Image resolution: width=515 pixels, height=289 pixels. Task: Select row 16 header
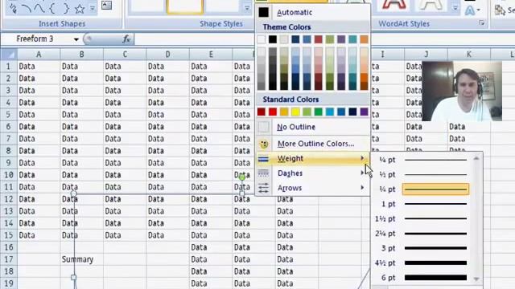point(9,247)
